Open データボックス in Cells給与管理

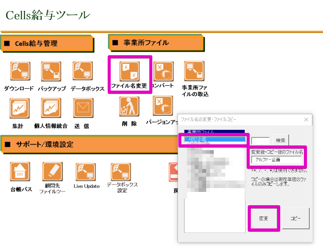(x=82, y=71)
